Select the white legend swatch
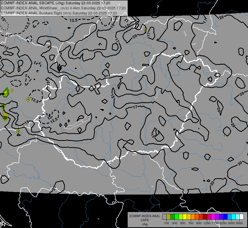The height and width of the screenshot is (228, 248). 242,217
